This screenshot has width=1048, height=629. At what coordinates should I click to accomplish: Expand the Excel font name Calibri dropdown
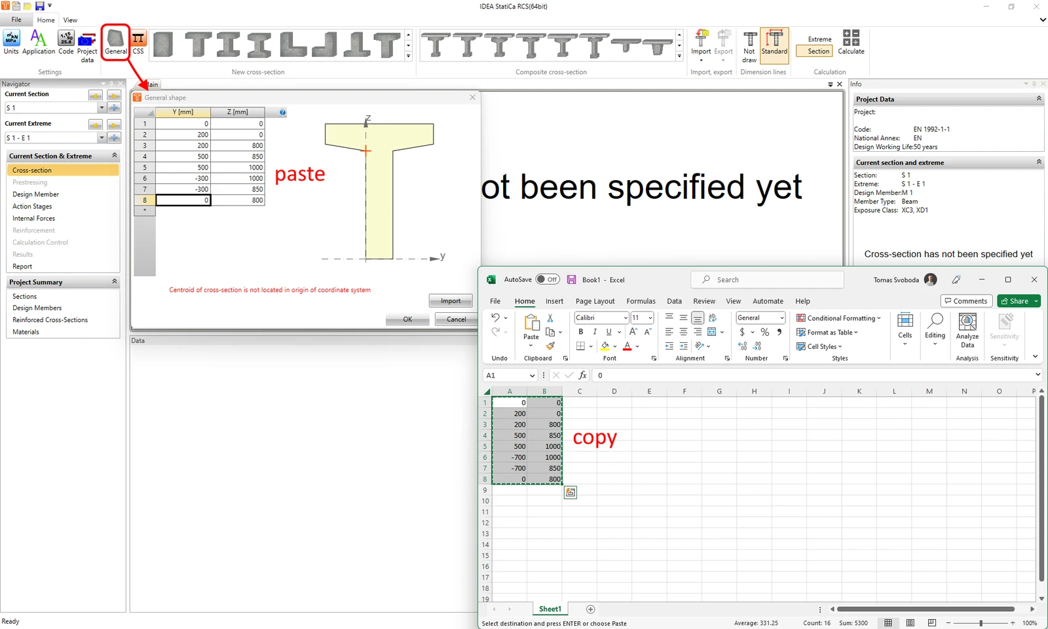point(626,318)
